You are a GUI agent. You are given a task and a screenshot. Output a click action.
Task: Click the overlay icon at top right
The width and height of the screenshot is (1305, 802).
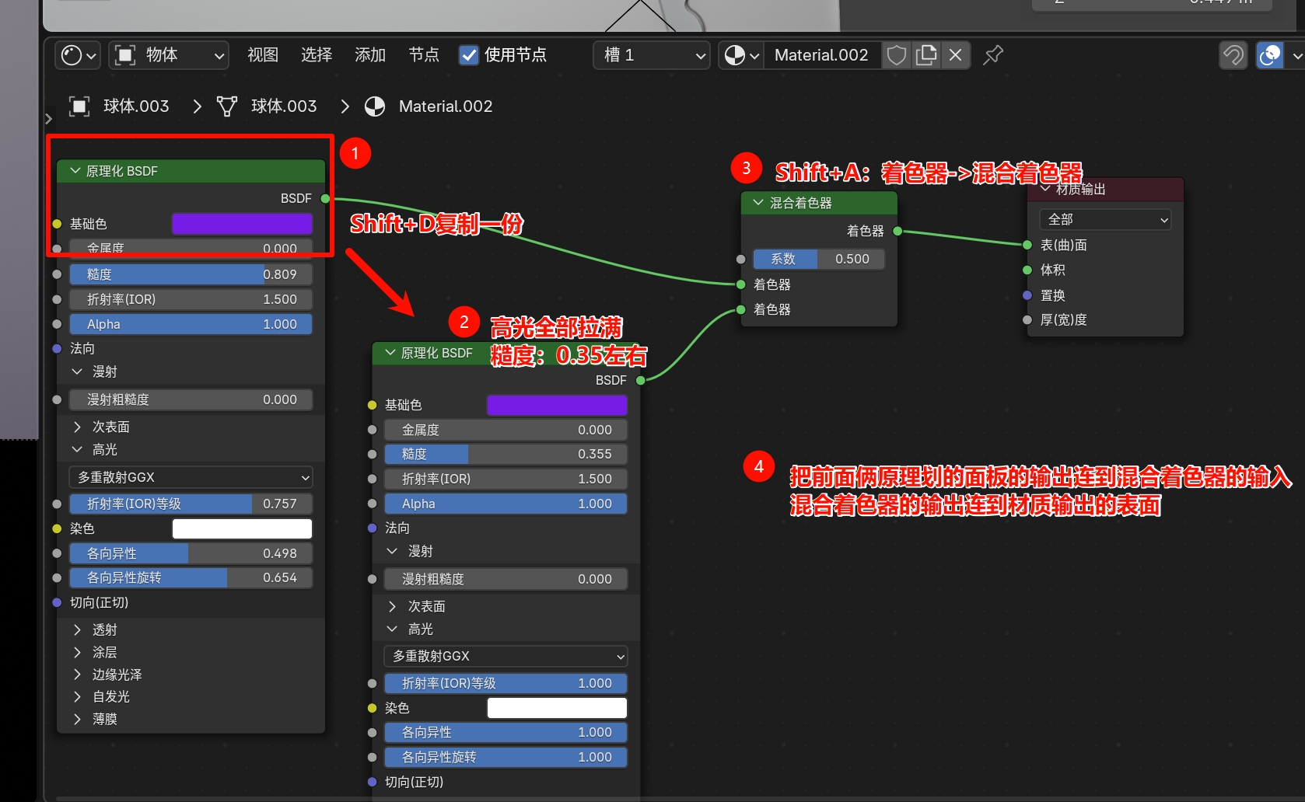pos(1270,55)
